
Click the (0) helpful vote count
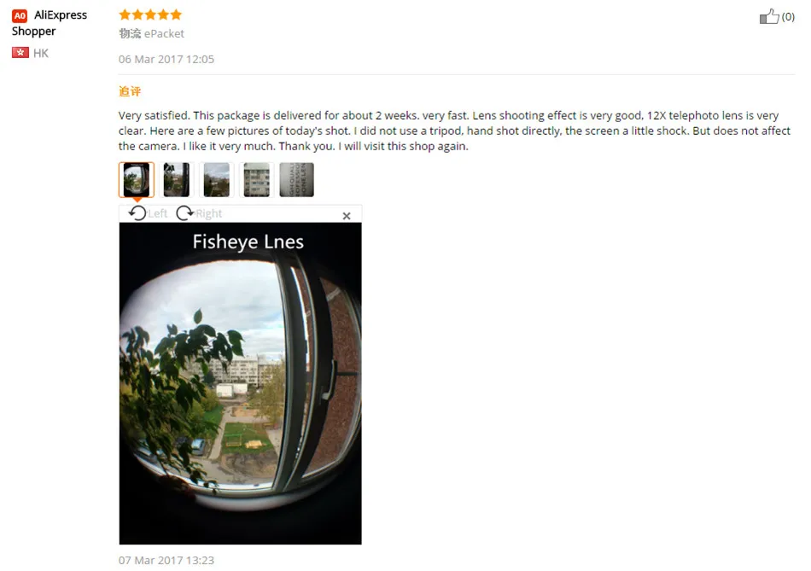(788, 17)
